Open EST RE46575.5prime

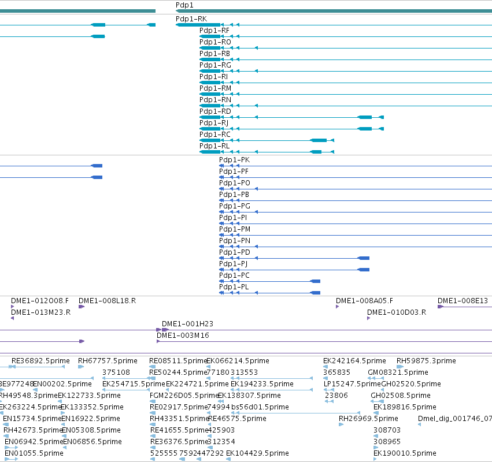pos(237,419)
